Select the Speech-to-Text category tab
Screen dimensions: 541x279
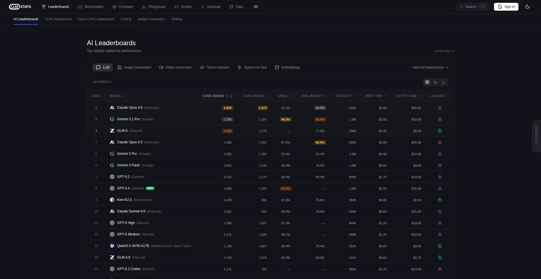tap(252, 67)
